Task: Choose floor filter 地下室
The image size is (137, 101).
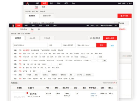Action: (25, 71)
